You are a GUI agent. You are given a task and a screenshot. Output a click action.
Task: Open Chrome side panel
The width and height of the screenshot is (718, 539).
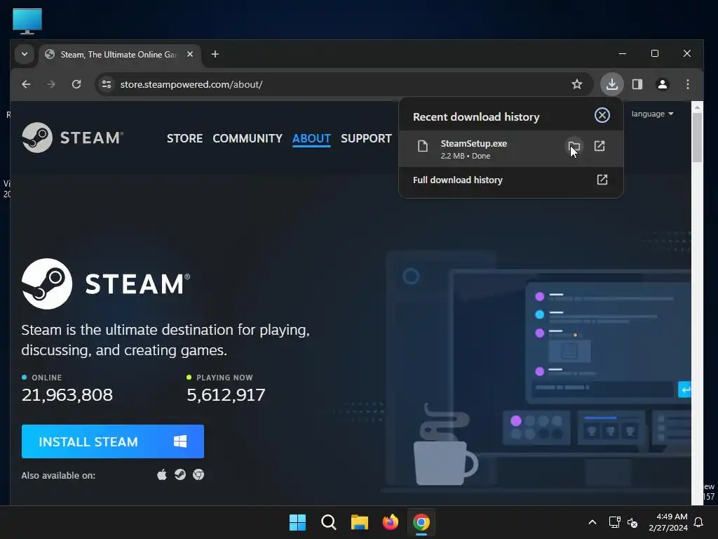click(637, 84)
